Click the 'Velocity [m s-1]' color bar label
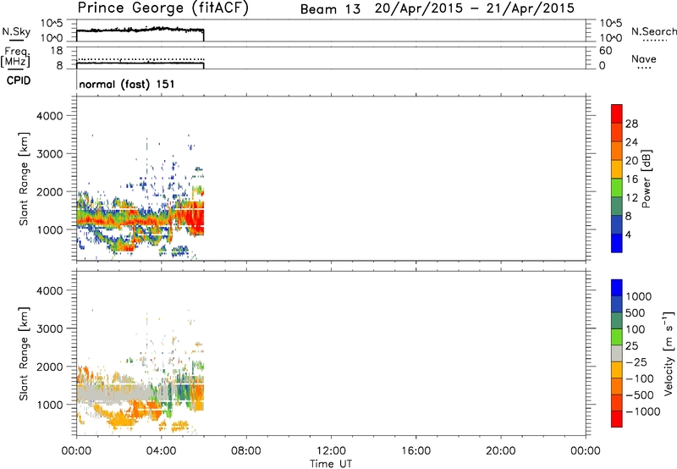 pos(668,353)
